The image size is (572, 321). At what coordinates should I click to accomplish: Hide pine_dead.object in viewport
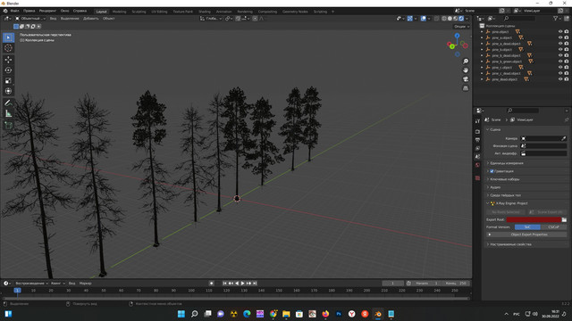(560, 79)
